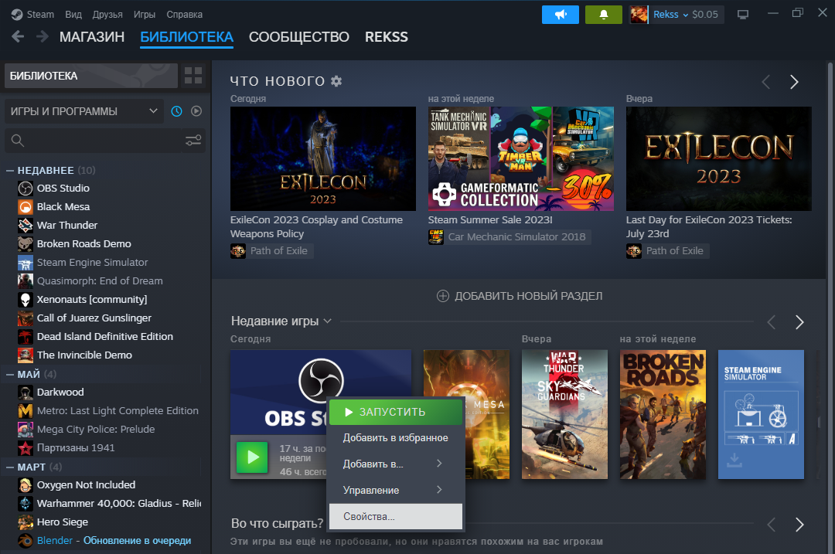The image size is (835, 554).
Task: Click the wallet balance $0.05
Action: pyautogui.click(x=705, y=15)
